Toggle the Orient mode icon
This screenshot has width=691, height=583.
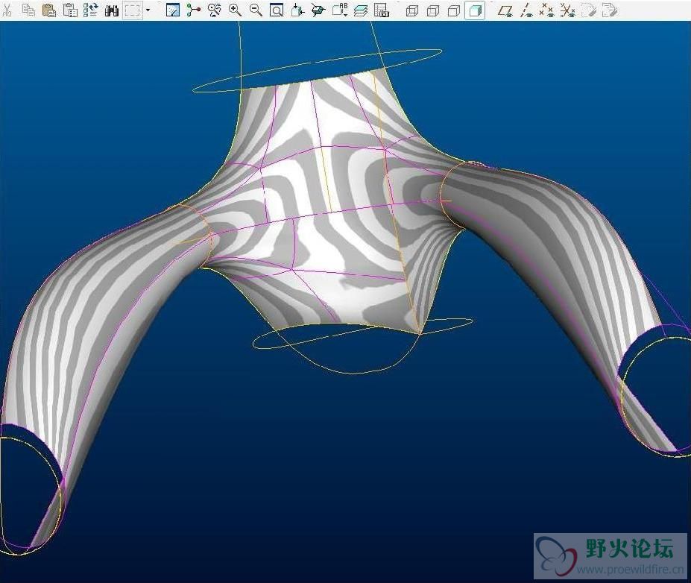[x=215, y=10]
